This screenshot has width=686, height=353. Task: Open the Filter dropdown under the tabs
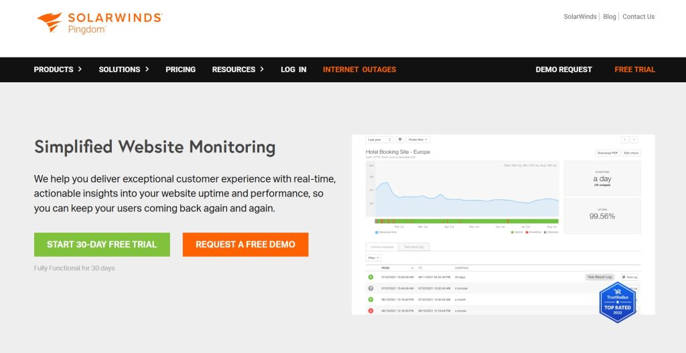(x=374, y=258)
